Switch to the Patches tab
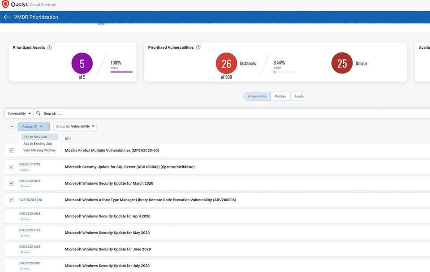This screenshot has width=430, height=272. tap(281, 96)
